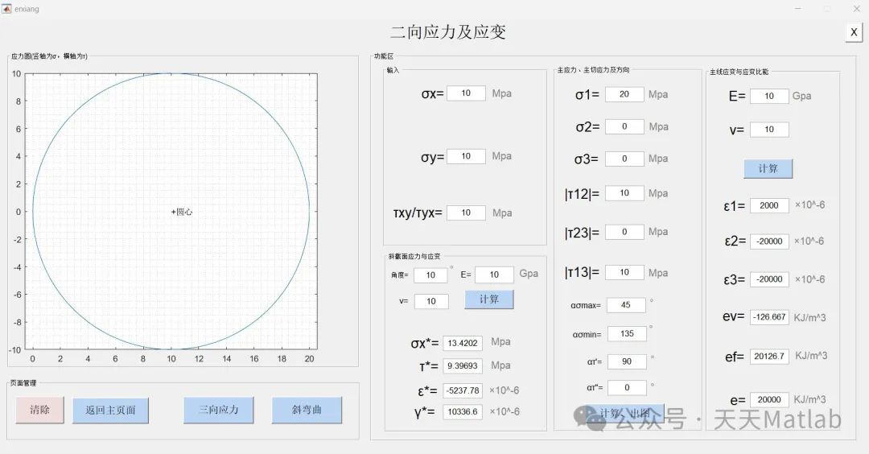
Task: Click the ασmax field showing 45
Action: pyautogui.click(x=626, y=305)
